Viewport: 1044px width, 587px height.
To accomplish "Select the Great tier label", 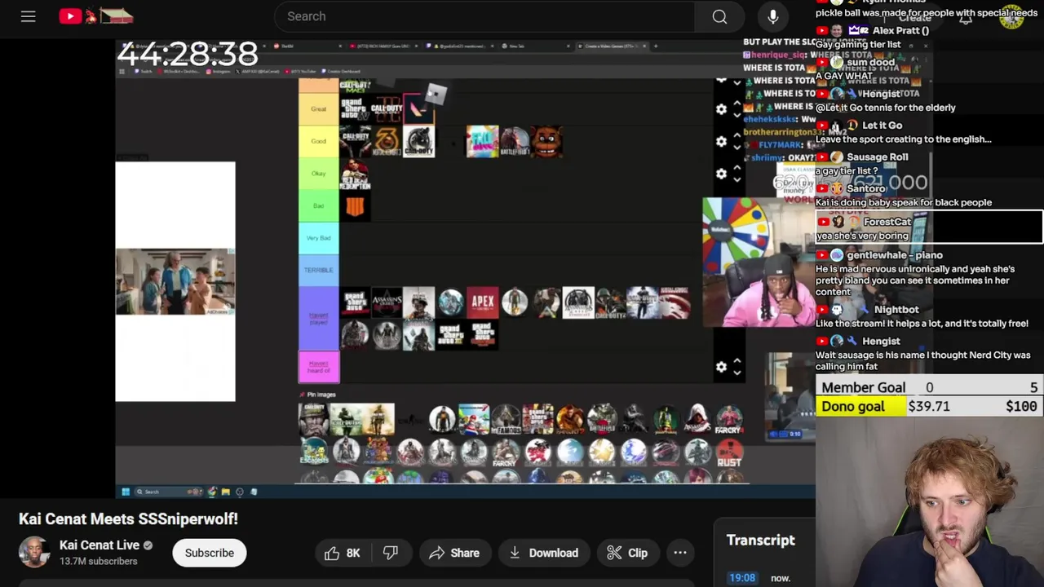I will coord(318,108).
